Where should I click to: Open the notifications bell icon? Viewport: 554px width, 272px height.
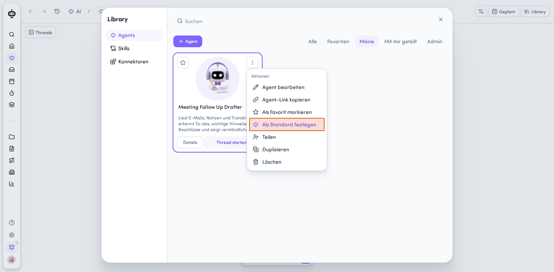12,247
